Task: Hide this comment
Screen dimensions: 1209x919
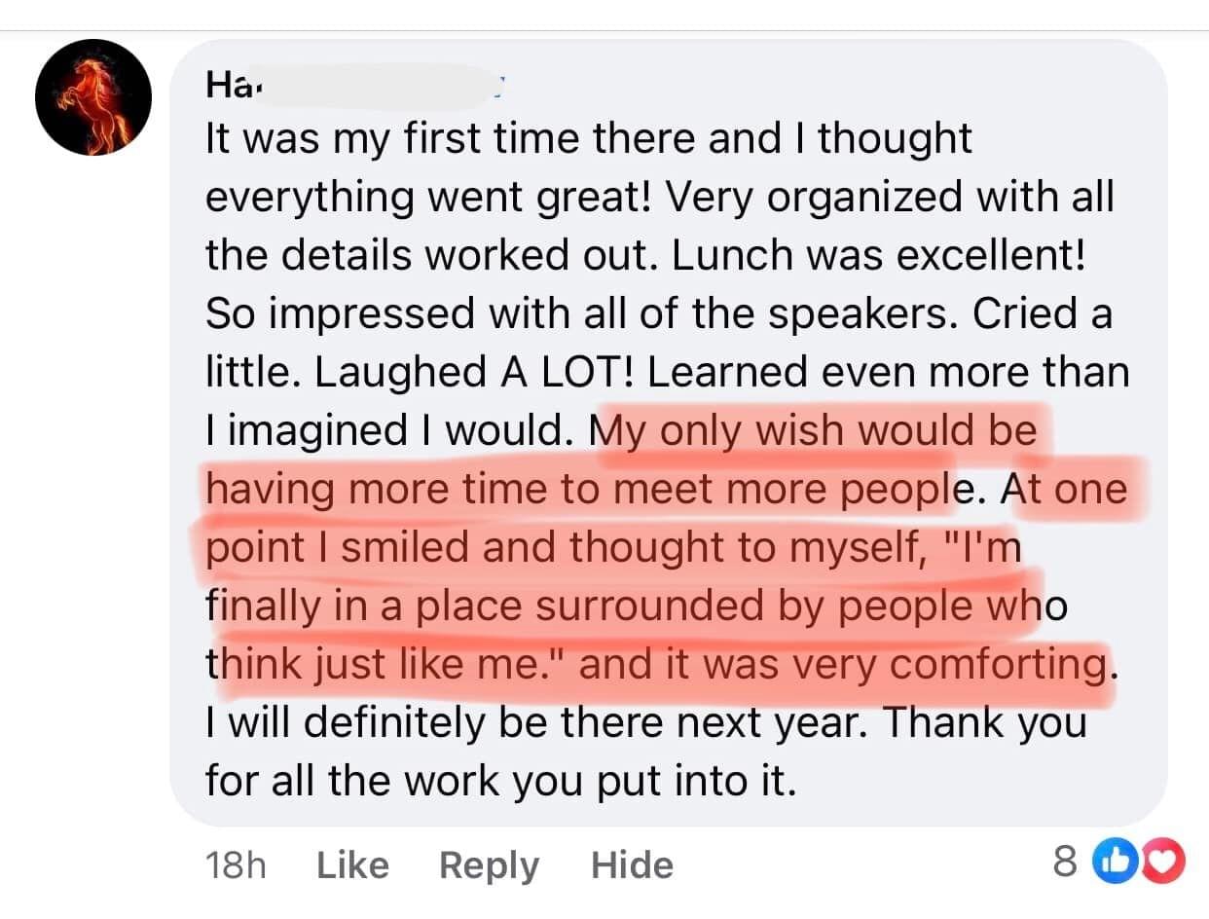Action: [632, 865]
